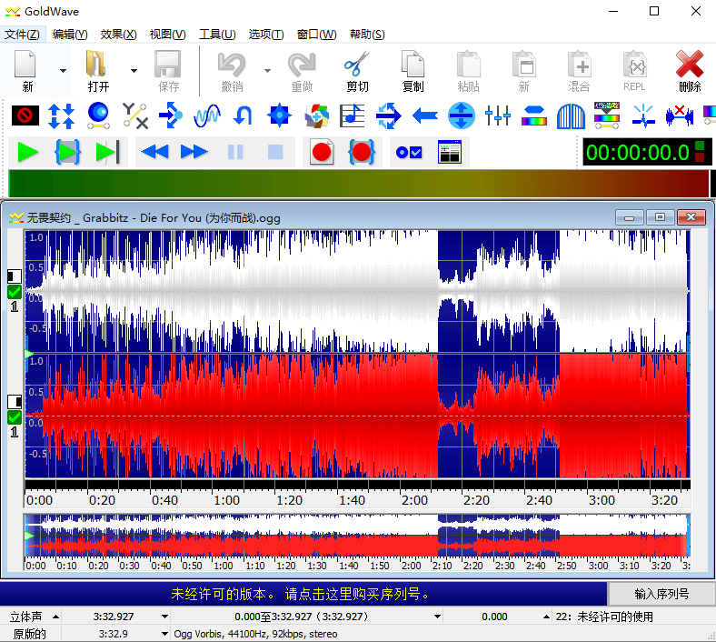Click the fast-forward double-arrow button
The width and height of the screenshot is (716, 642).
coord(194,152)
